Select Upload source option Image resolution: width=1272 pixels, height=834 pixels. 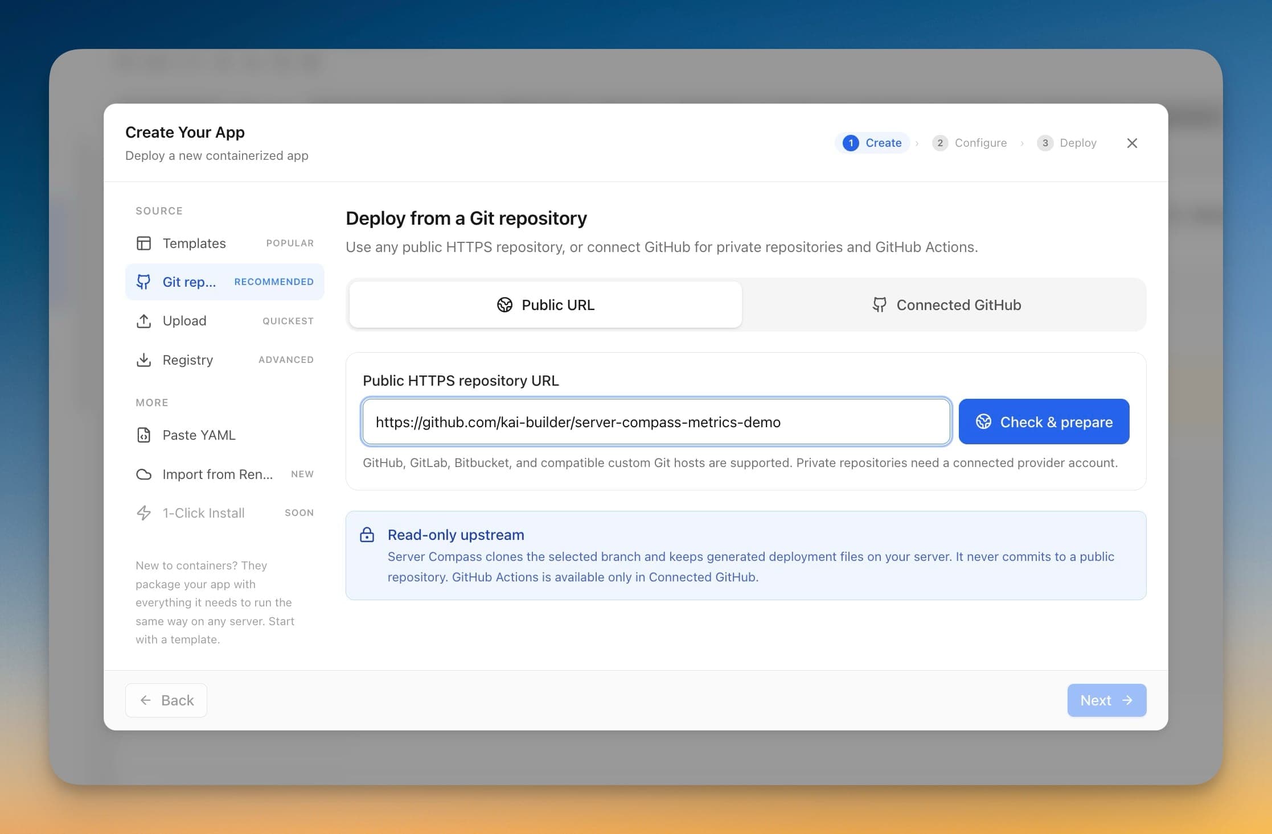(x=224, y=321)
